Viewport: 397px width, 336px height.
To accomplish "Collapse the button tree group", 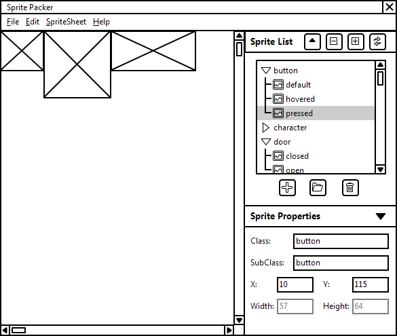I will tap(266, 71).
